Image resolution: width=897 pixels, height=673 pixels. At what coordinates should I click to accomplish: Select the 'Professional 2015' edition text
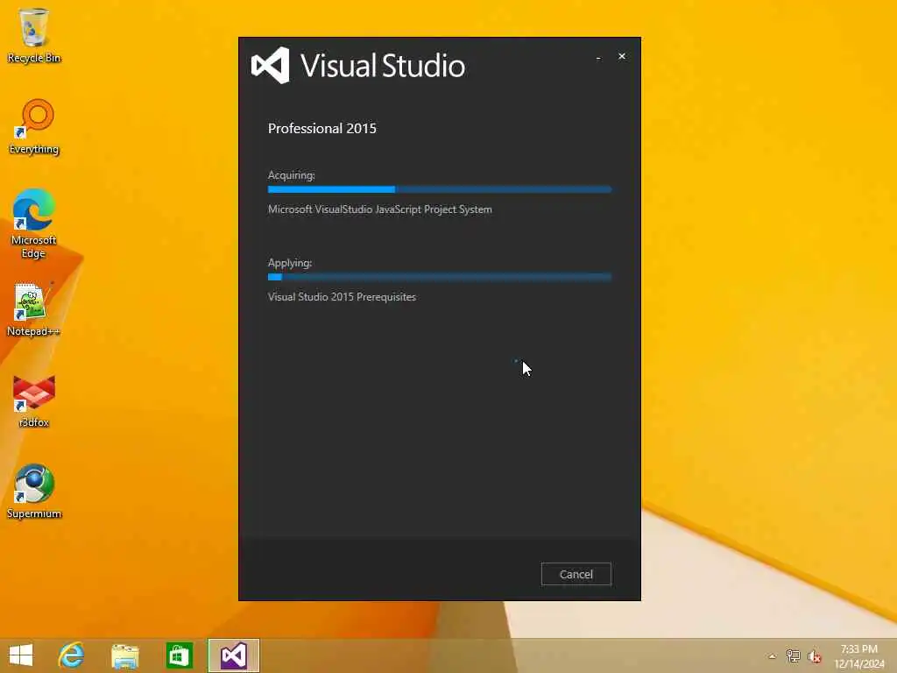coord(322,128)
